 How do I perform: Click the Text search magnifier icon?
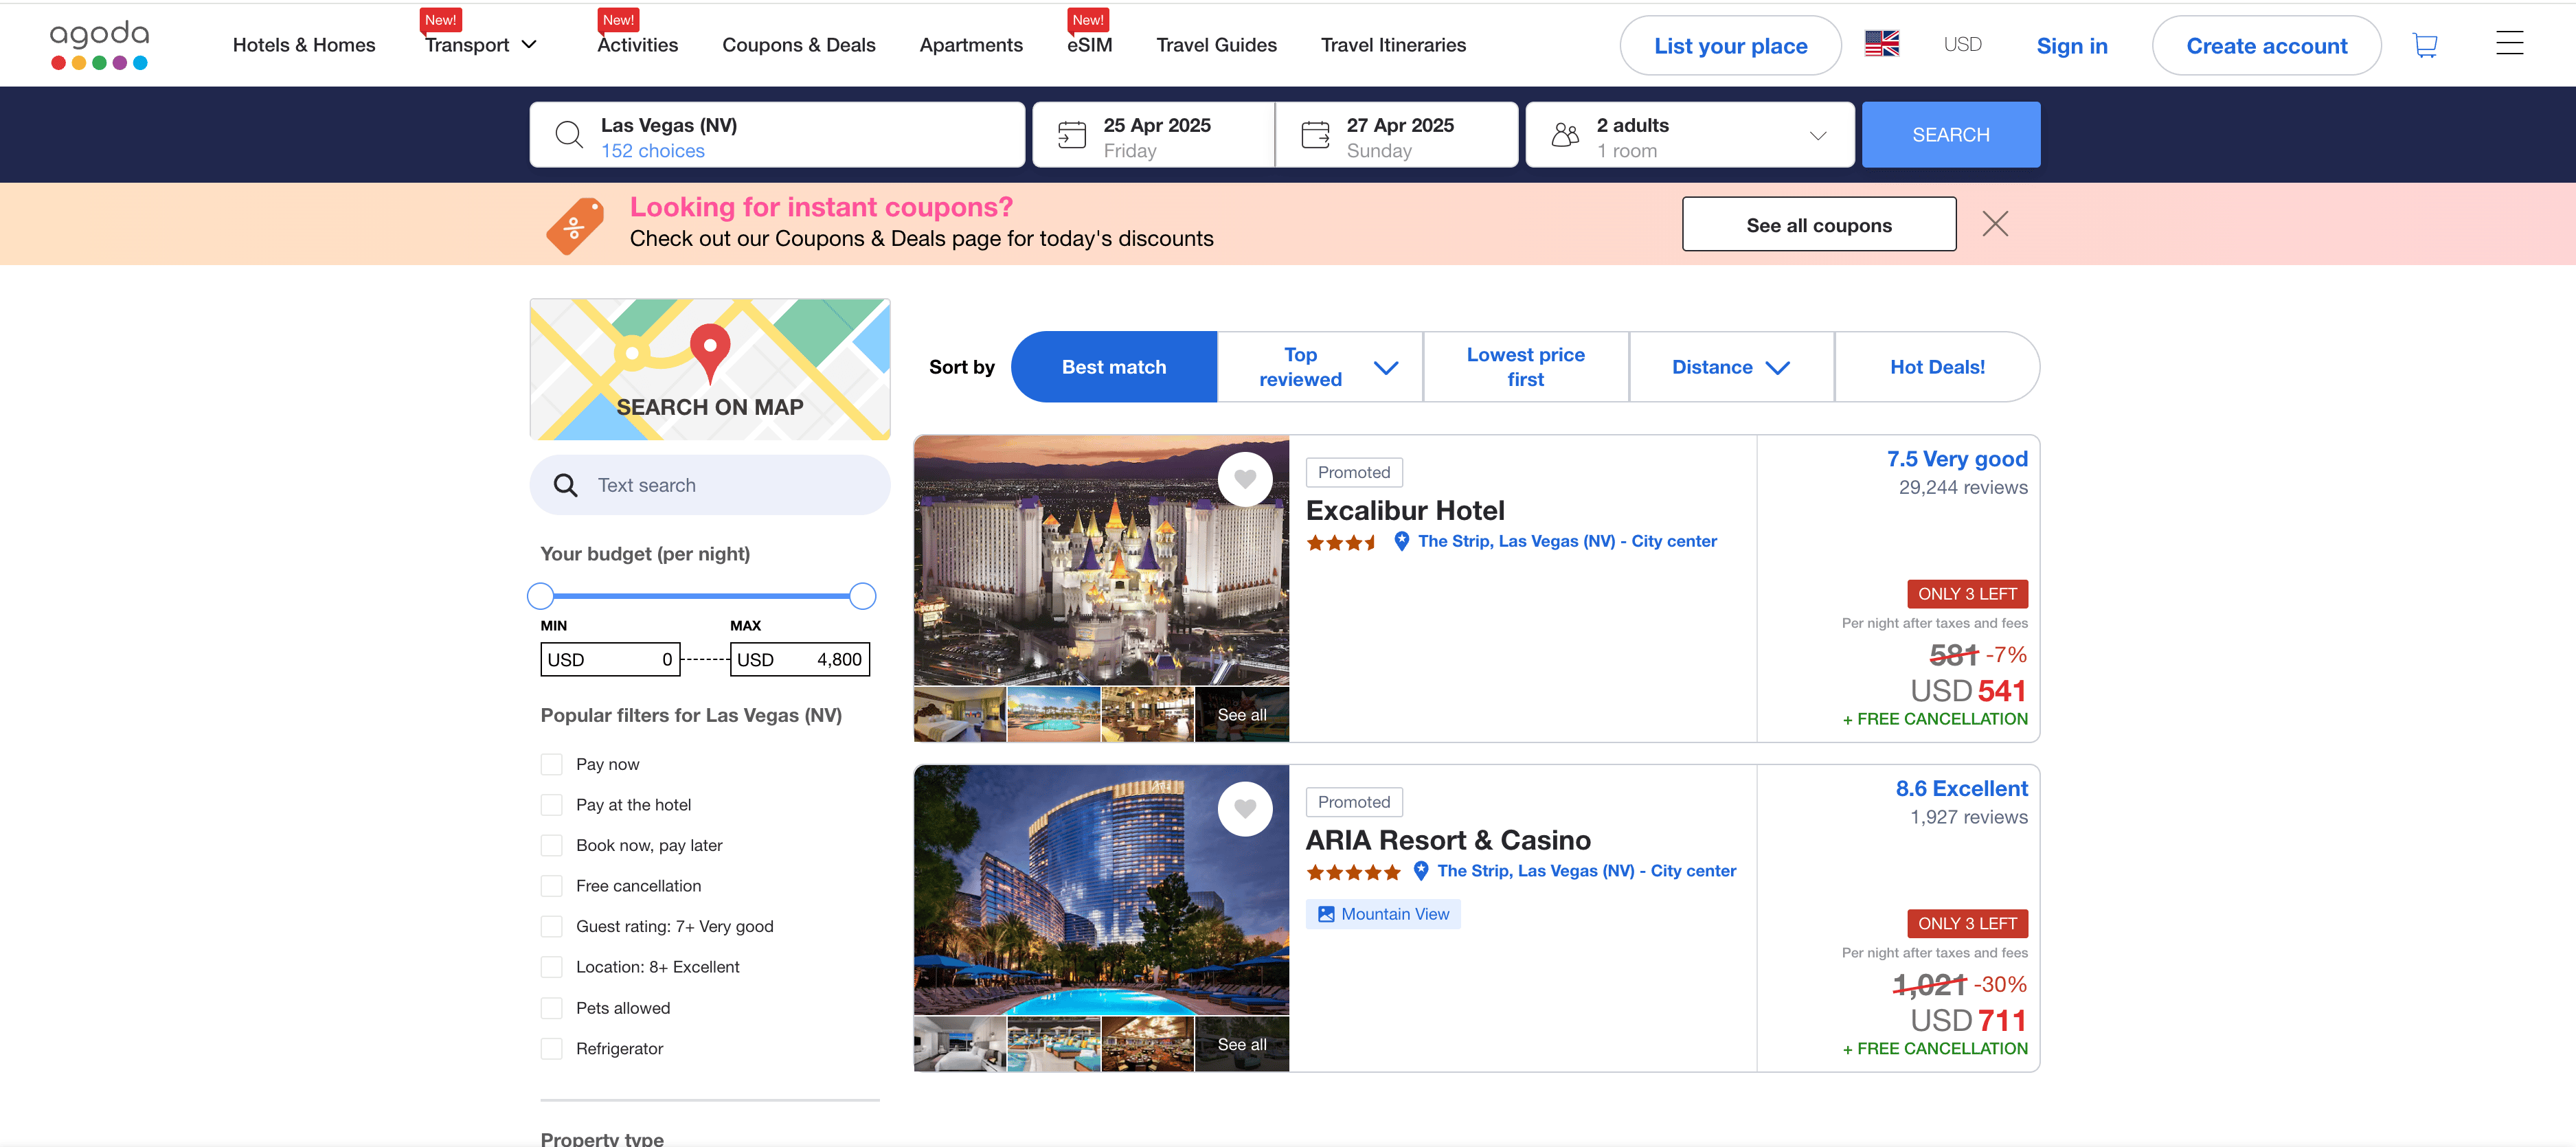[565, 485]
